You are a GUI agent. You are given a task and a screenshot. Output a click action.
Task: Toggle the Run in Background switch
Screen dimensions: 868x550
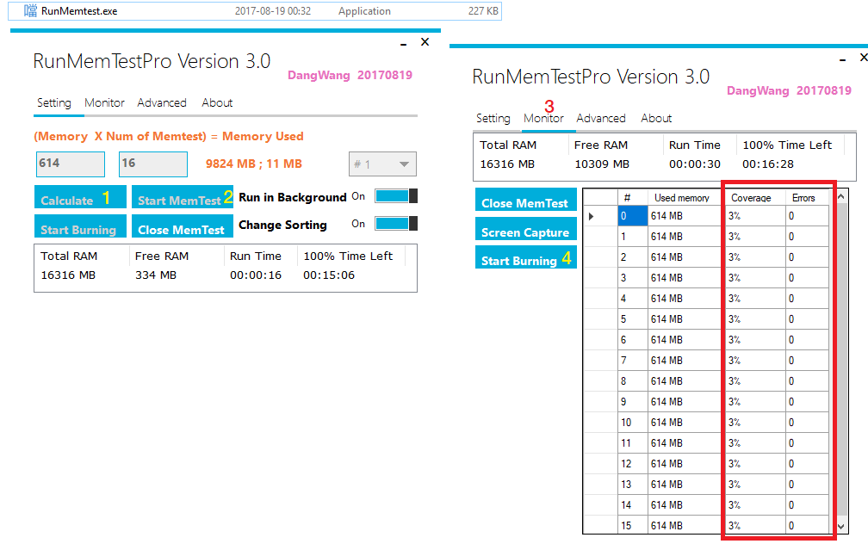tap(396, 196)
